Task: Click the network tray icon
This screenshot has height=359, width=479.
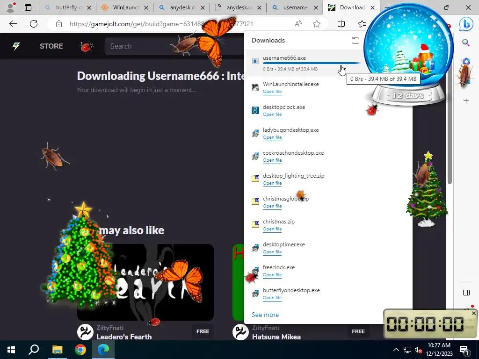Action: 407,350
